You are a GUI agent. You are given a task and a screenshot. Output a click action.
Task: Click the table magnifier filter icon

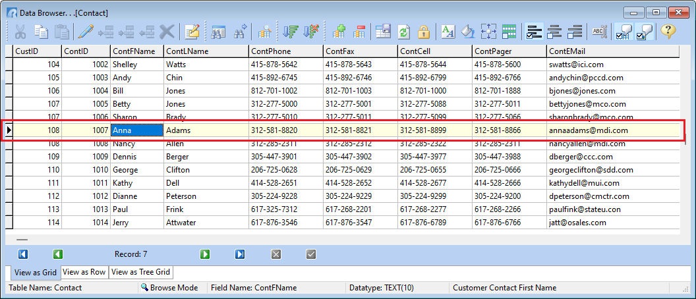tap(265, 32)
